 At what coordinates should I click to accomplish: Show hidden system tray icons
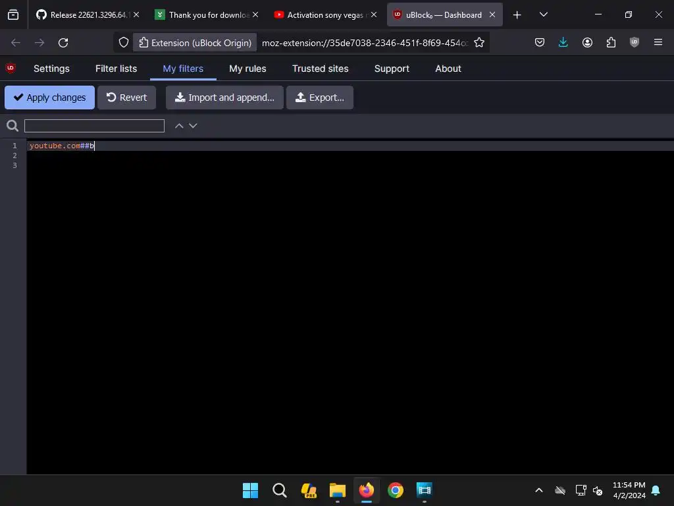(538, 490)
